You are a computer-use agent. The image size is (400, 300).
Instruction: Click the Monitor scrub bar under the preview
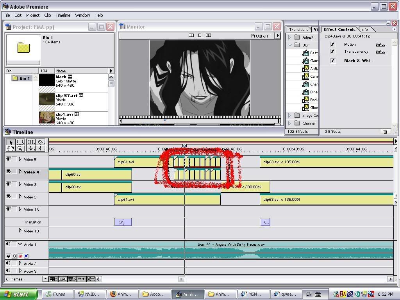point(200,117)
